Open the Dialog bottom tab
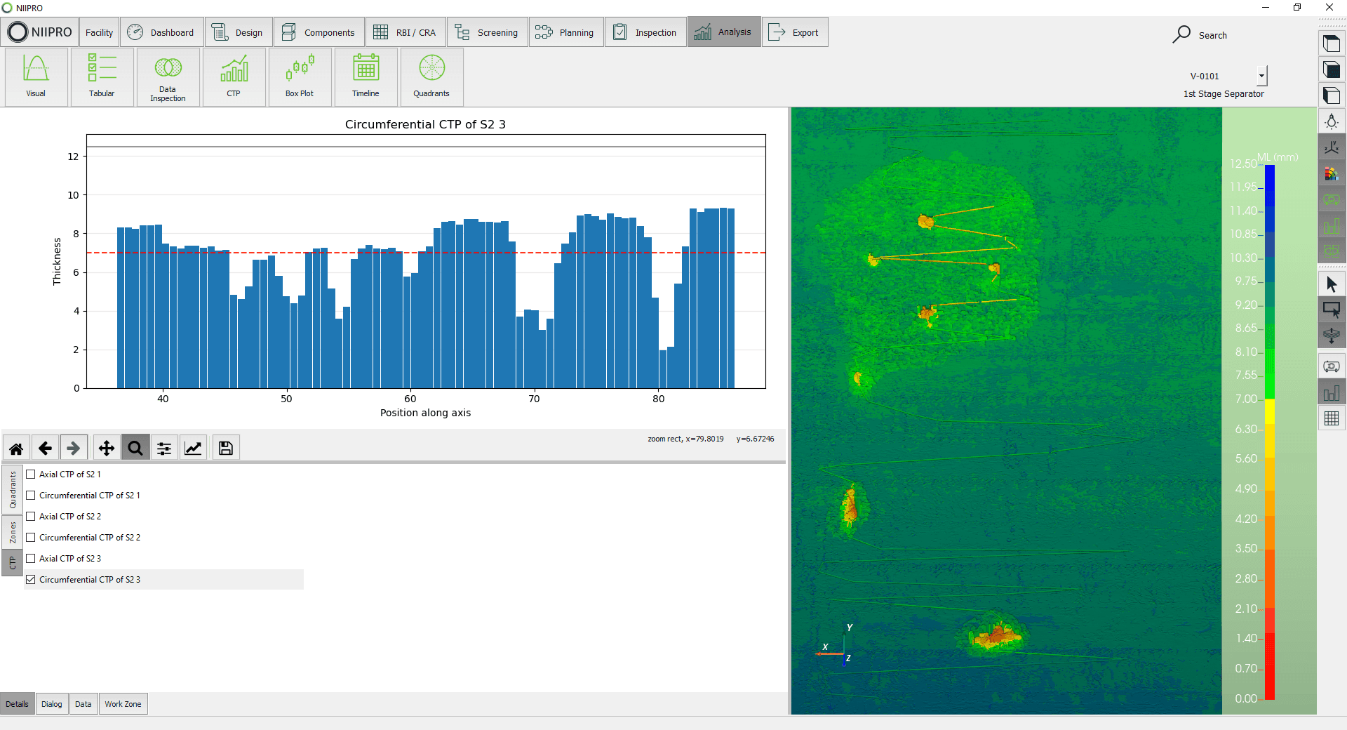 point(52,704)
